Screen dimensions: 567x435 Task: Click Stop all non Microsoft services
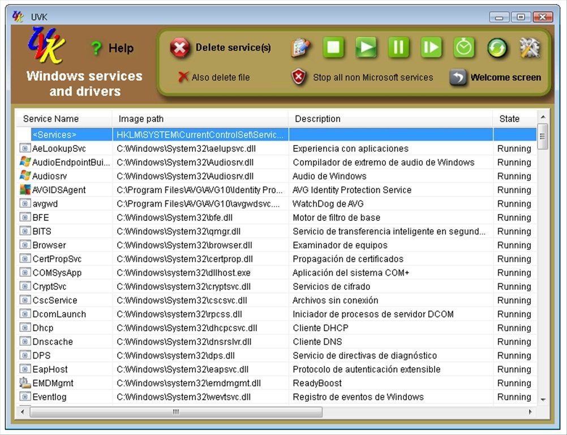373,77
